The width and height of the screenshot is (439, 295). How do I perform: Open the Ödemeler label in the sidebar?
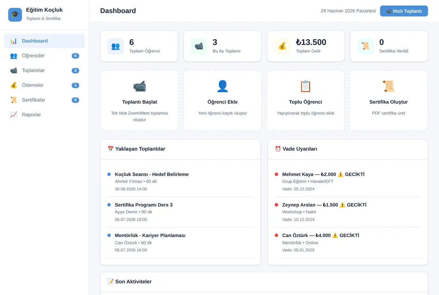tap(33, 85)
